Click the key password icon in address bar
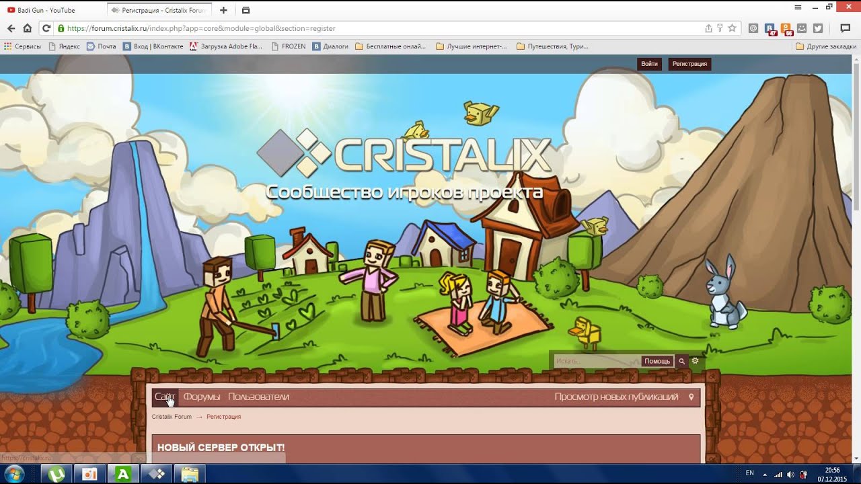861x484 pixels. [x=720, y=28]
